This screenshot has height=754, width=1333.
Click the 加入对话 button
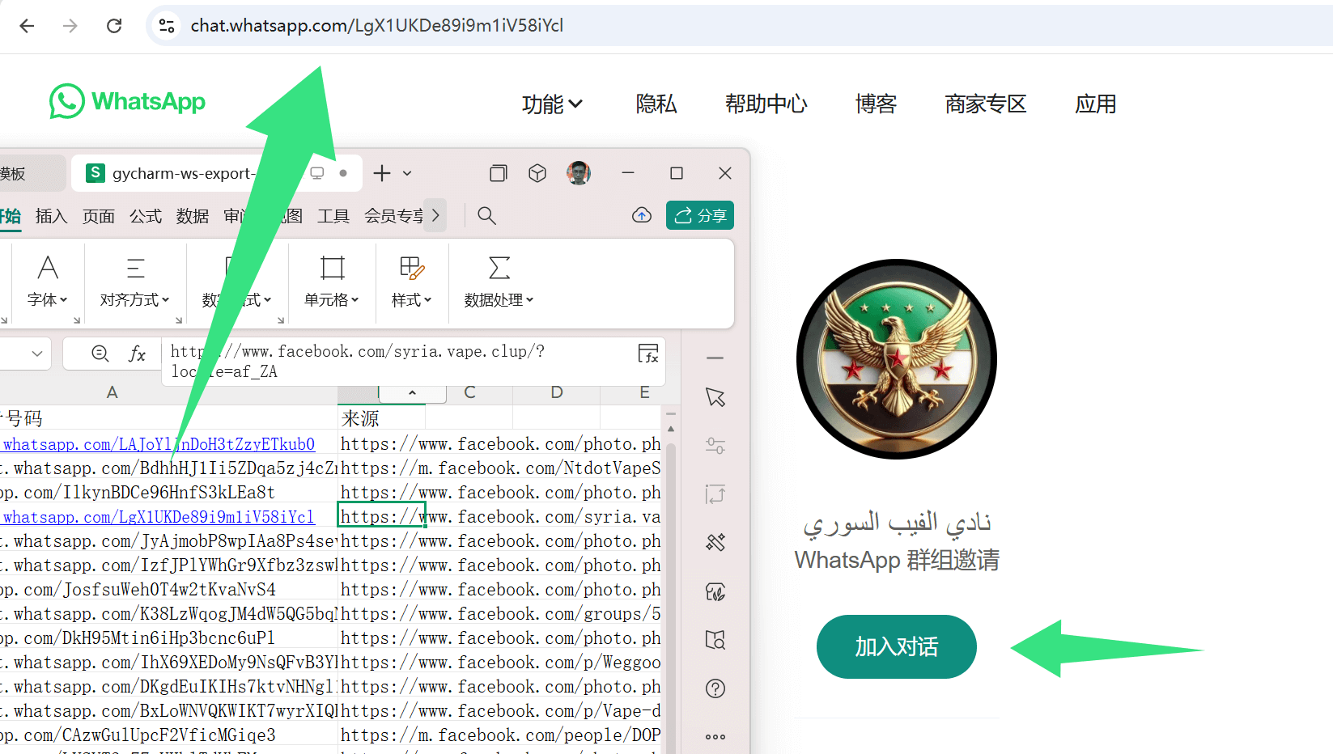click(x=896, y=646)
